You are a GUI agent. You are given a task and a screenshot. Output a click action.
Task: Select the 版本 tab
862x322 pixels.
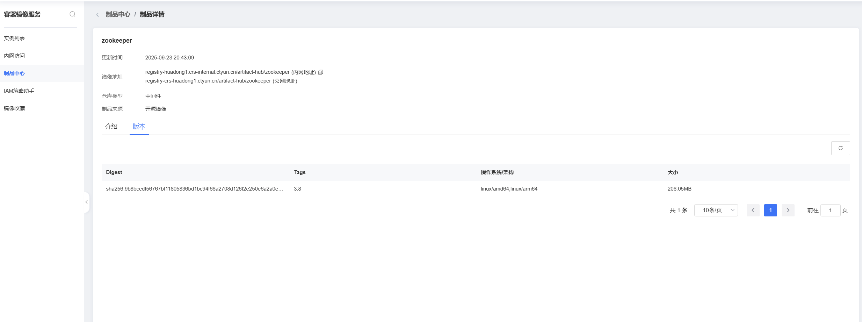point(139,127)
